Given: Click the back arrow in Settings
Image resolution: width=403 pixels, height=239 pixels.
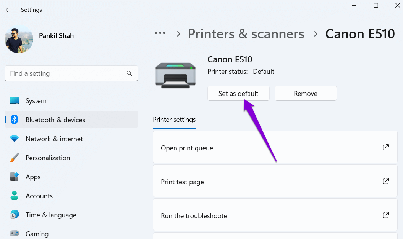Looking at the screenshot, I should pos(8,10).
